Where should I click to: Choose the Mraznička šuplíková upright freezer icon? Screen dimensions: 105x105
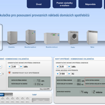point(31,37)
